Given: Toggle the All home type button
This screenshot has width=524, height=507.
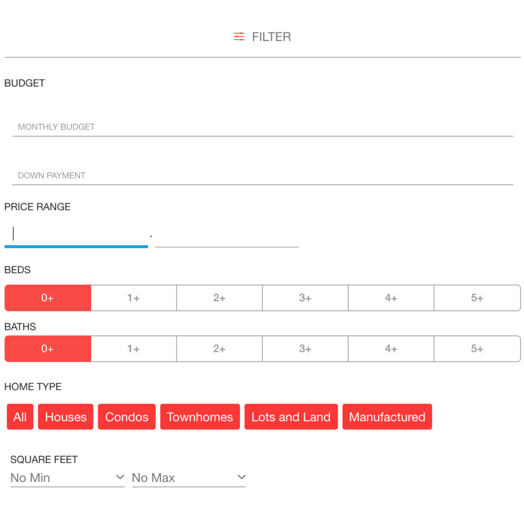Looking at the screenshot, I should (x=20, y=417).
